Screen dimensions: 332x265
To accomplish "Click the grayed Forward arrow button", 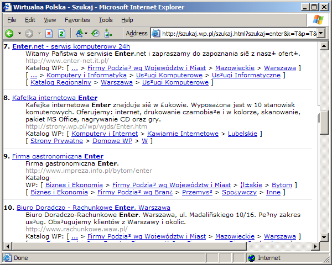I will tap(29, 33).
